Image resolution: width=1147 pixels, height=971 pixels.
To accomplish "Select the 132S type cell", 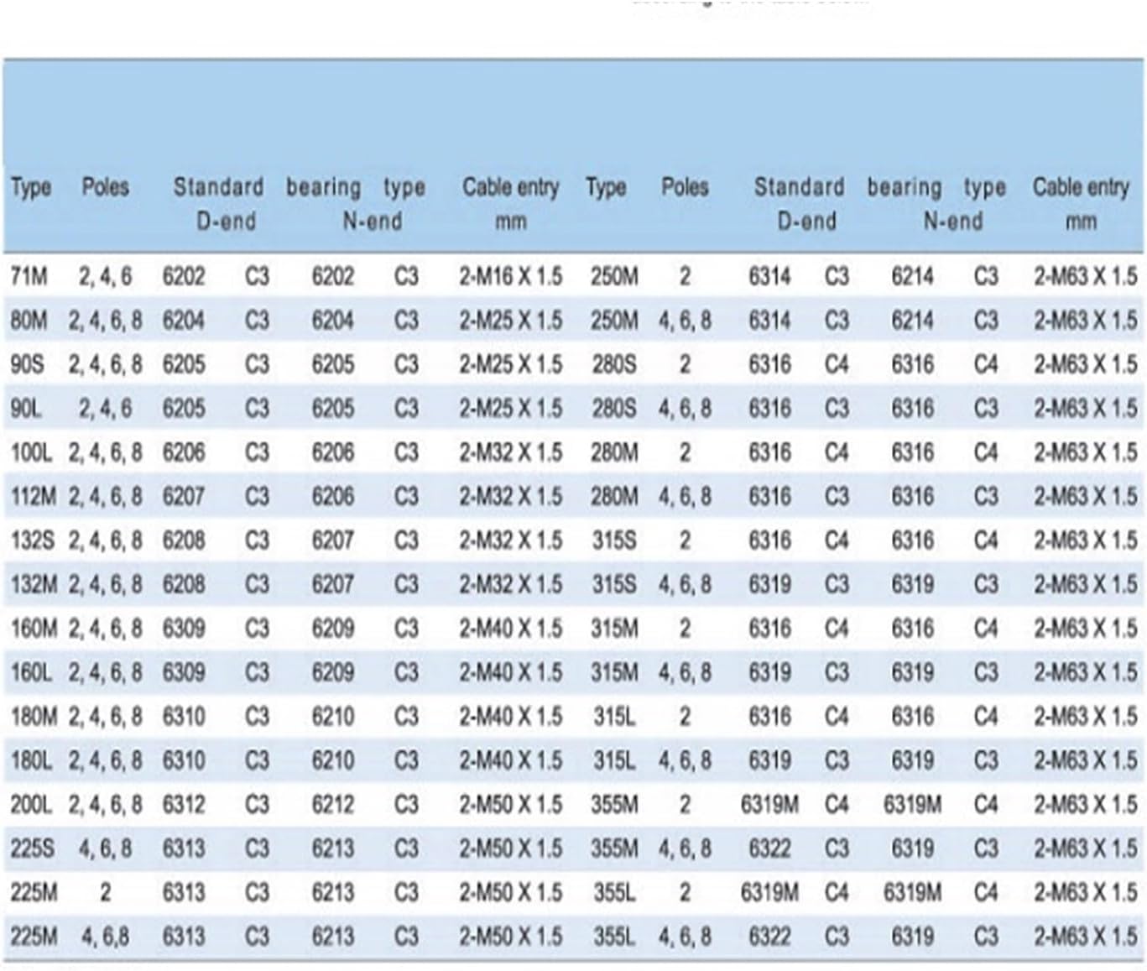I will click(33, 540).
